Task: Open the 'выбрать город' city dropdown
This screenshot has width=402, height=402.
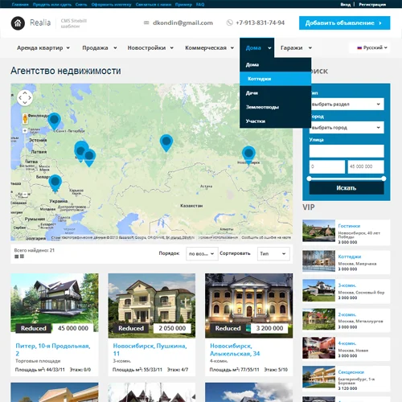Action: click(347, 128)
